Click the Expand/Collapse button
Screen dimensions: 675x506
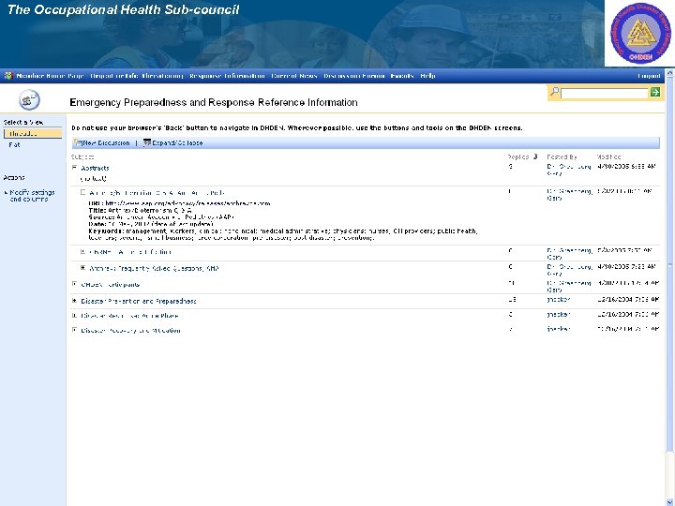177,142
